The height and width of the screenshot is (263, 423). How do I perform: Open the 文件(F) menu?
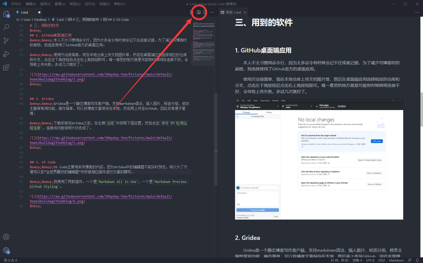(16, 4)
